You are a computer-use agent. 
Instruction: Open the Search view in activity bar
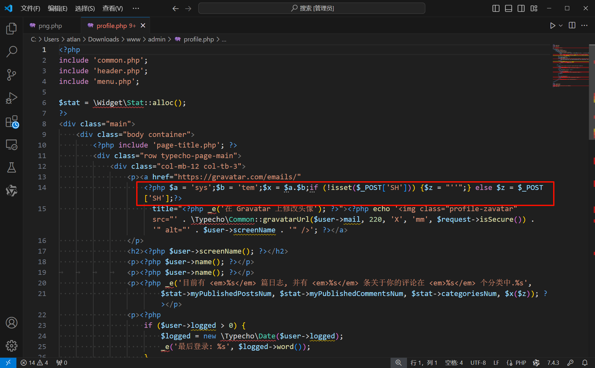[x=12, y=51]
